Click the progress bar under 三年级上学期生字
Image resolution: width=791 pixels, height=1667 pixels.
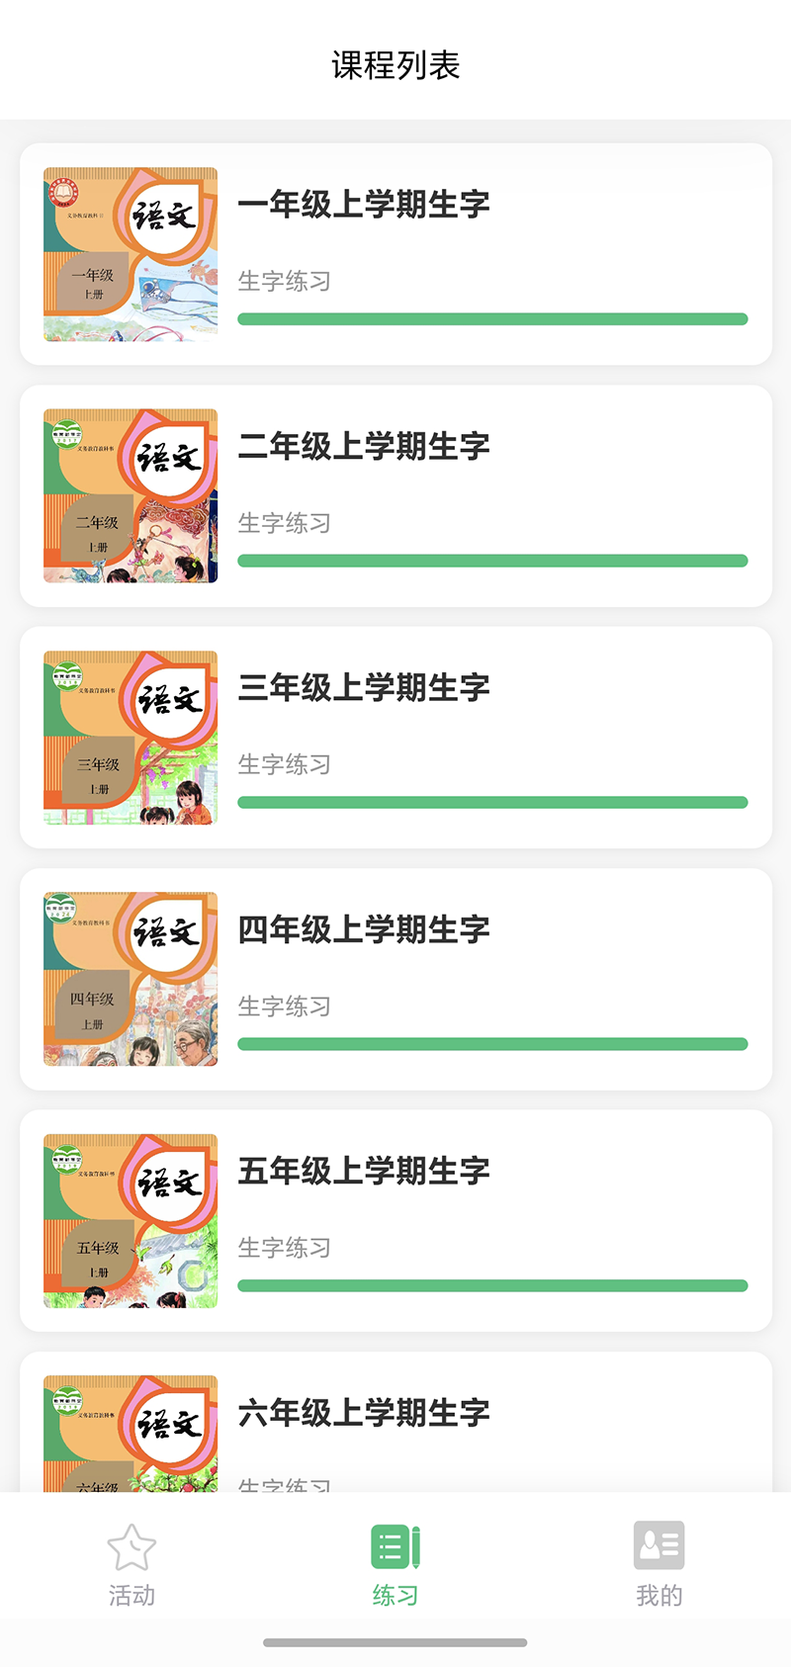tap(492, 803)
